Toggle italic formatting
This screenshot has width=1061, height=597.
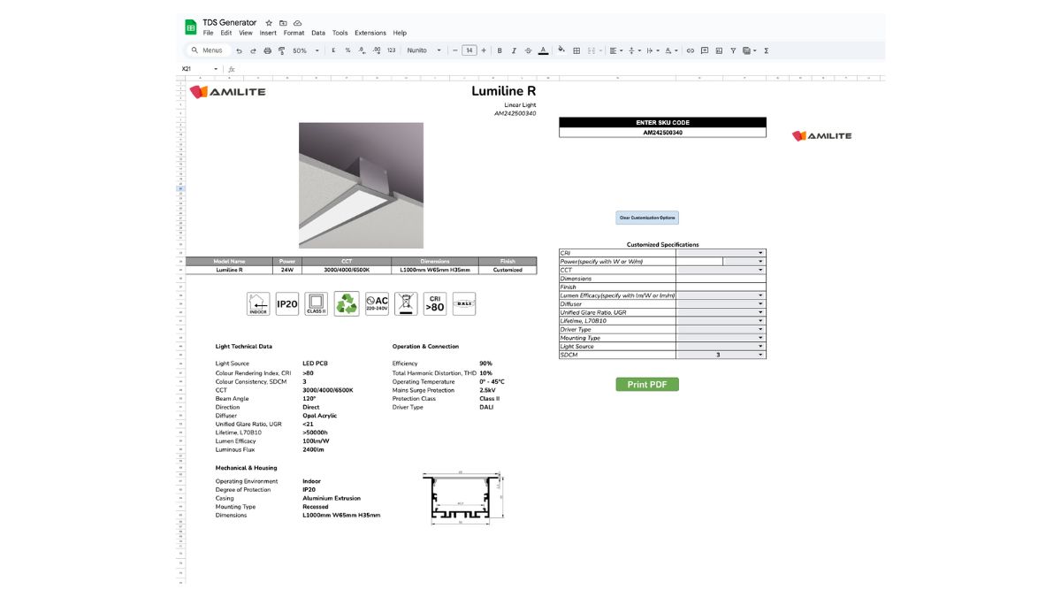514,50
